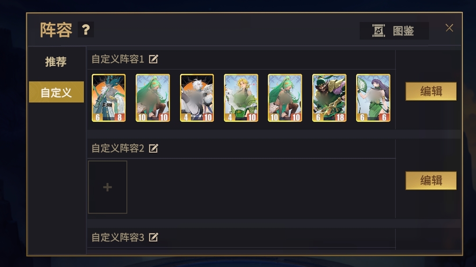Click the rename pencil icon for 自定义阵容2
Viewport: 476px width, 267px height.
pos(153,148)
